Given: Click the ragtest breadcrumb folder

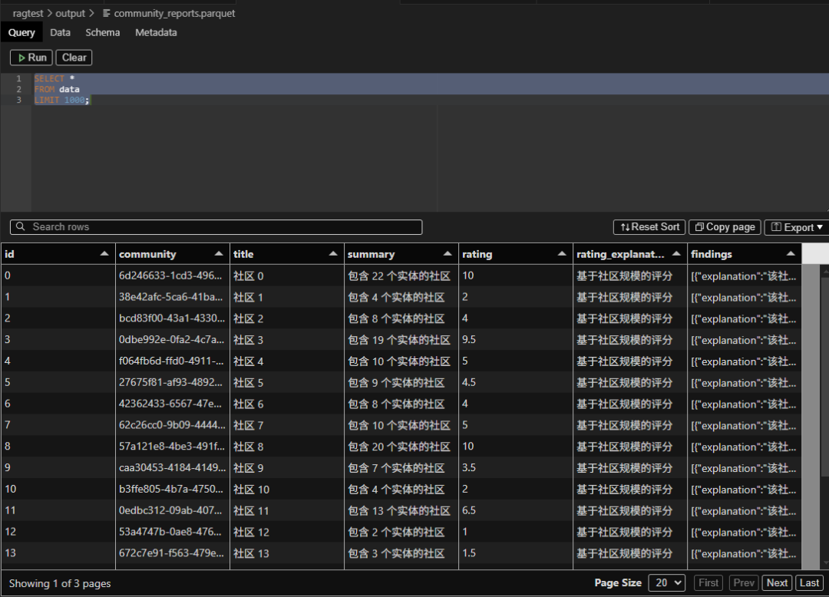Looking at the screenshot, I should [28, 13].
